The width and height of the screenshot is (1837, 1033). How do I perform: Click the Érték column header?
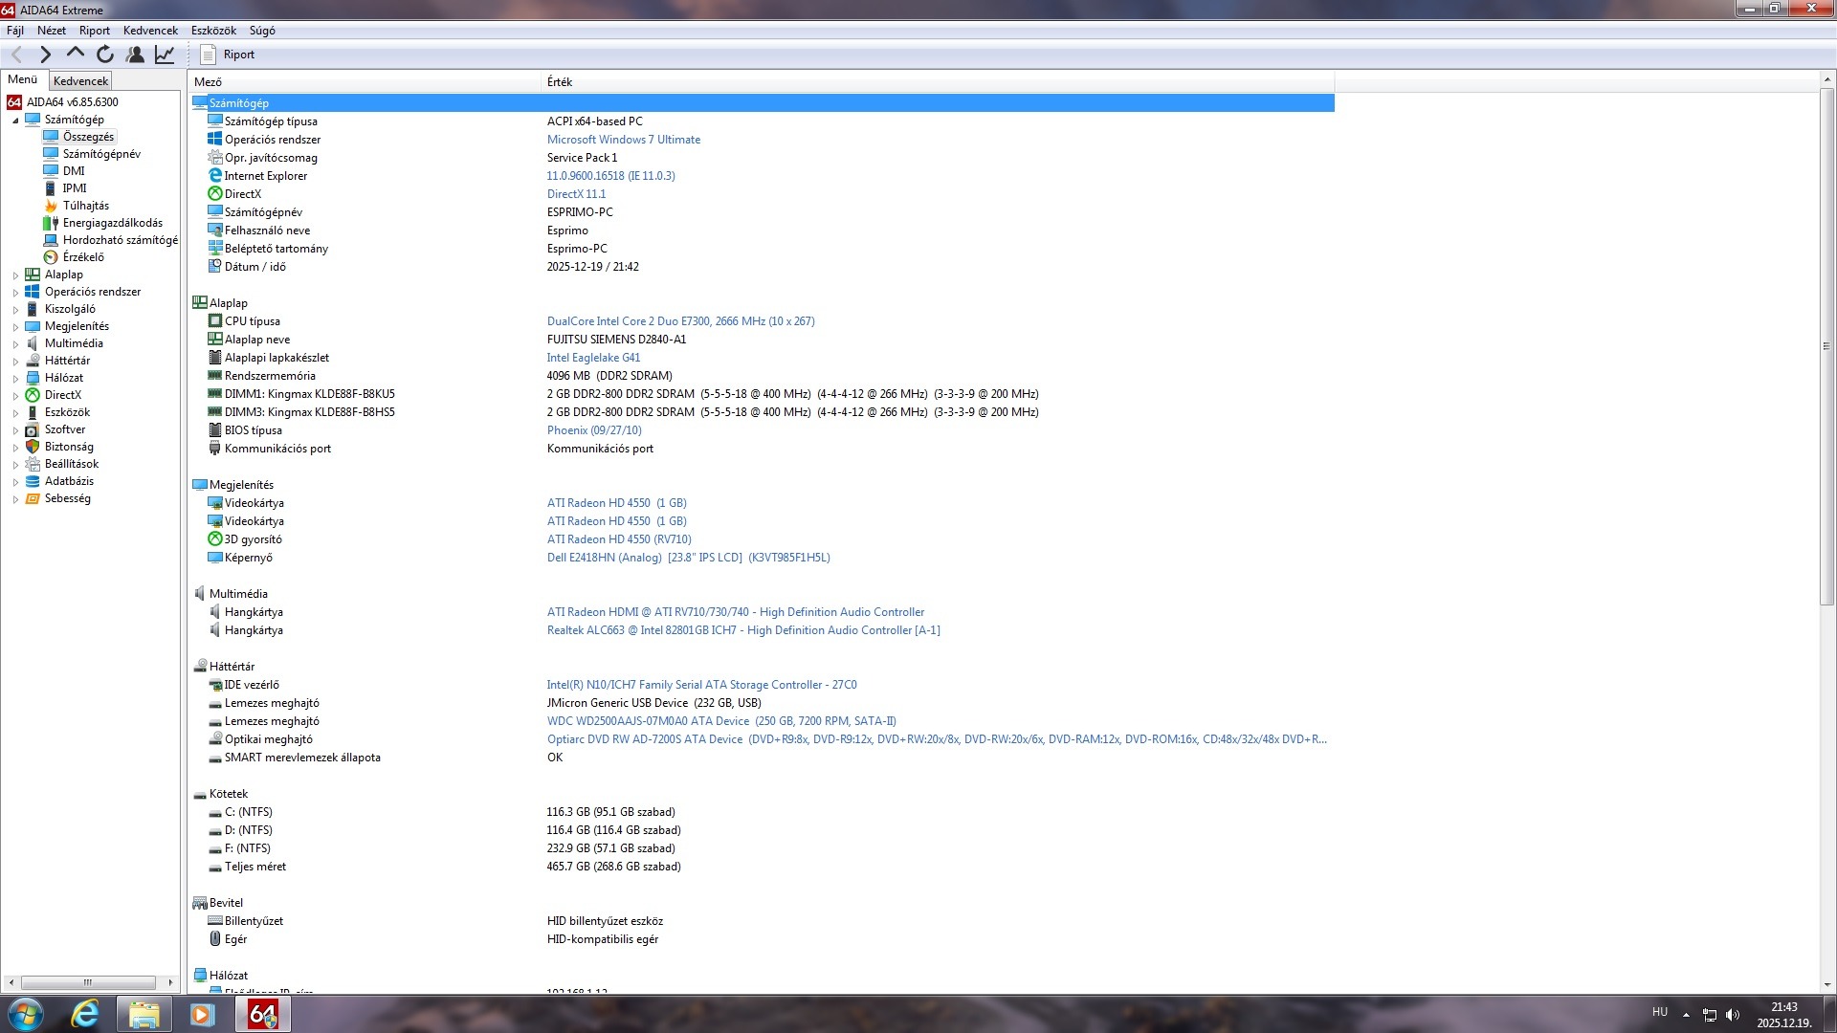click(x=560, y=82)
